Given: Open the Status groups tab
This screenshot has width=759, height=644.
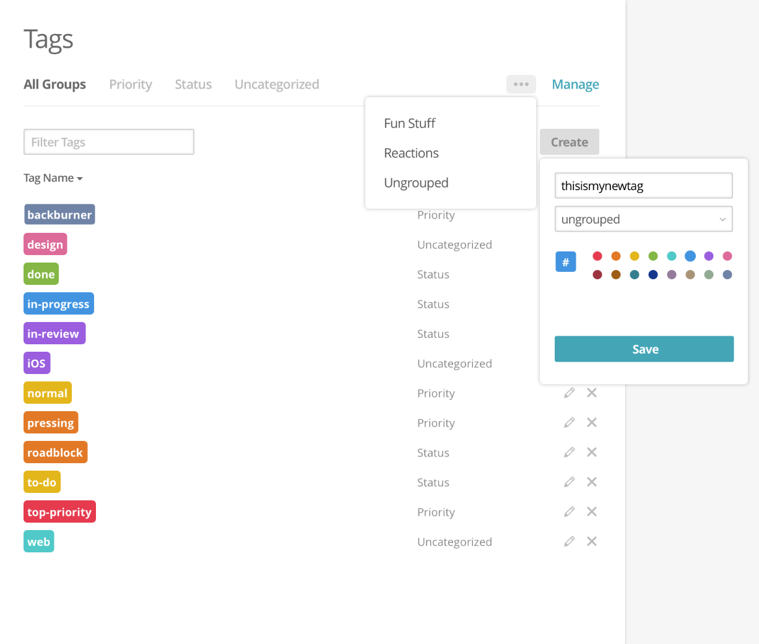Looking at the screenshot, I should 193,84.
